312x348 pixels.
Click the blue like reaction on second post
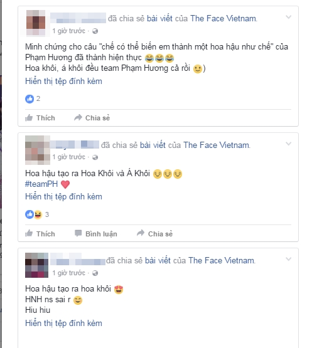click(x=30, y=214)
